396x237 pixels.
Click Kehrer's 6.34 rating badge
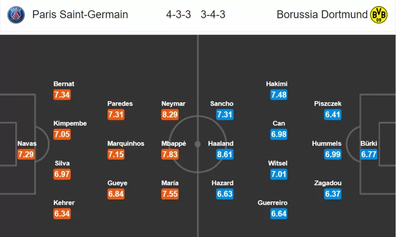click(62, 214)
